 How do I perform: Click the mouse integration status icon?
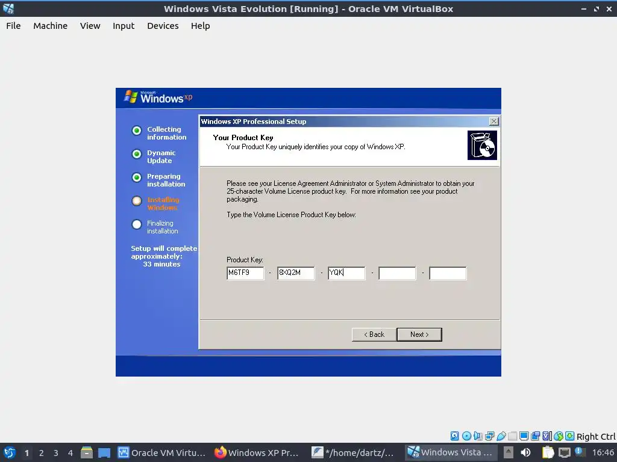559,436
